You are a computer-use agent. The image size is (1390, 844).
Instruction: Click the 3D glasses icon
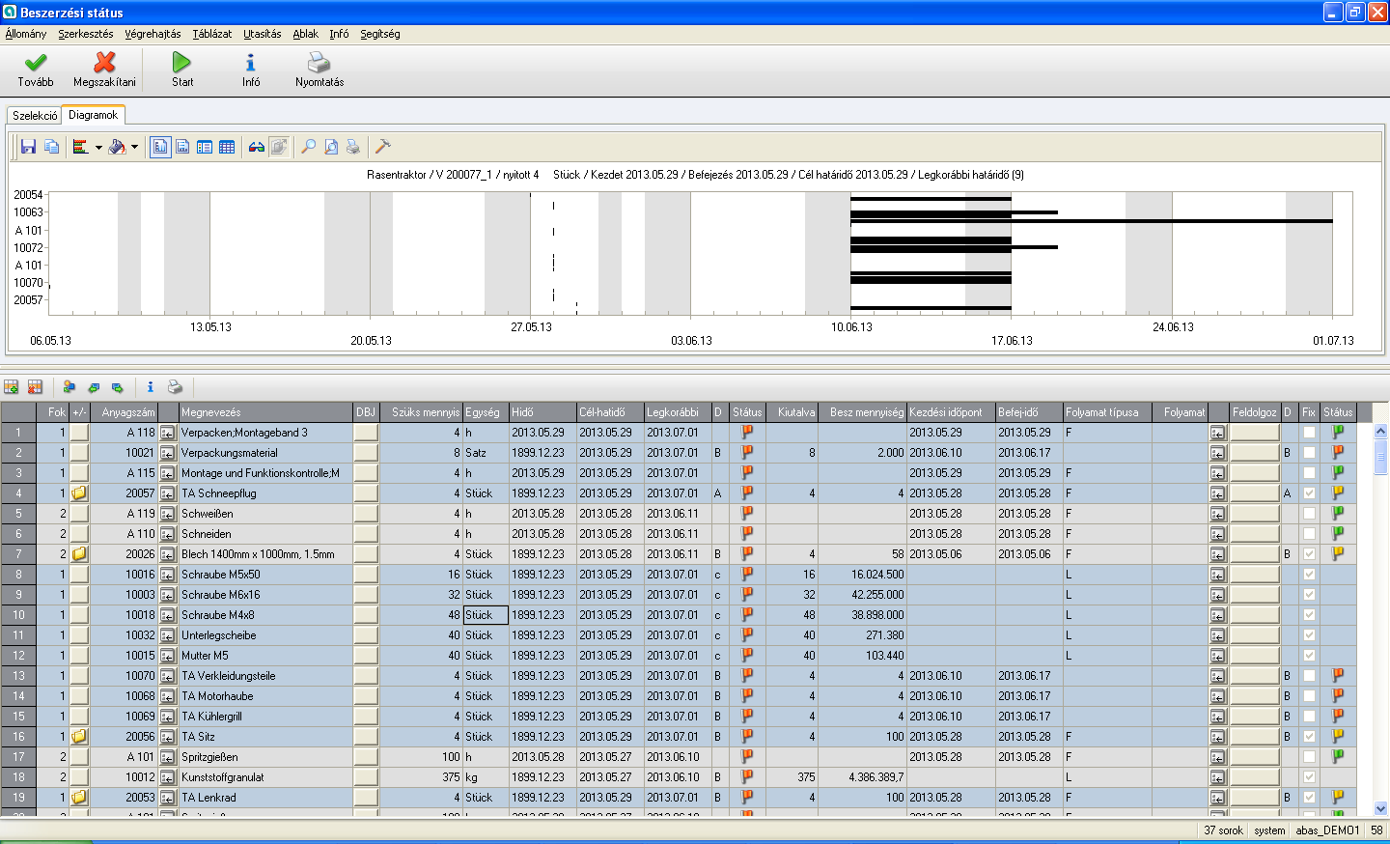pyautogui.click(x=257, y=147)
